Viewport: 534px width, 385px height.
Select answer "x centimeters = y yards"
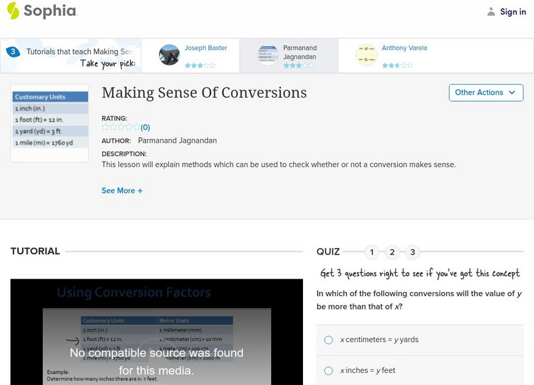[x=328, y=340]
